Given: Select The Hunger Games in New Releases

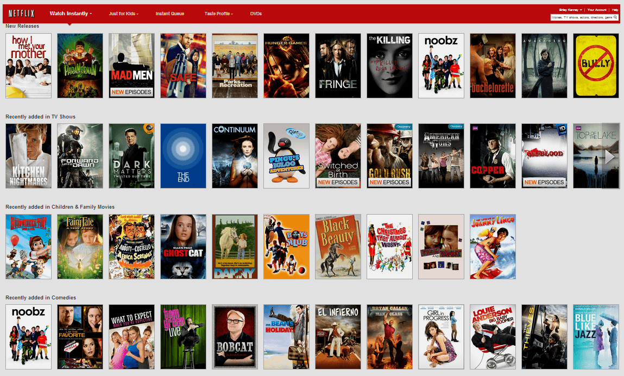Looking at the screenshot, I should pos(286,65).
